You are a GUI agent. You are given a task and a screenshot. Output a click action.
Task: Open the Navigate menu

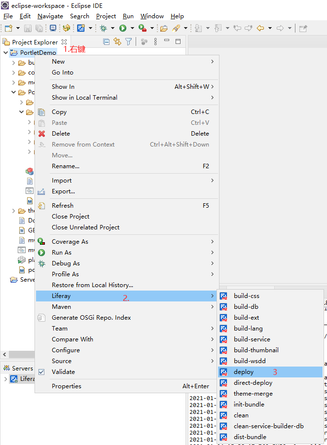[50, 16]
